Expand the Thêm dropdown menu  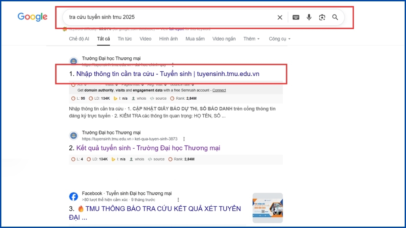coord(251,39)
